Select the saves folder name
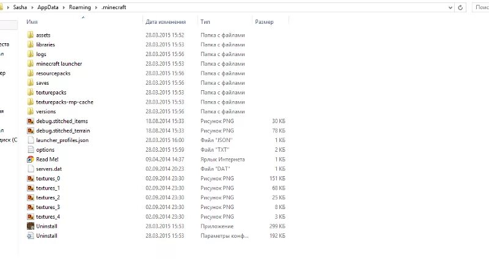The width and height of the screenshot is (489, 259). (42, 83)
